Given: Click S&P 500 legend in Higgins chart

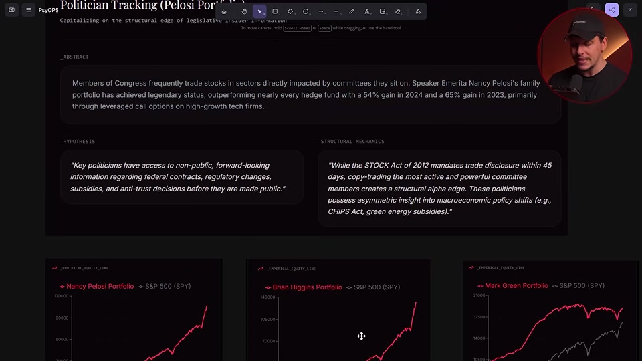Looking at the screenshot, I should (373, 287).
